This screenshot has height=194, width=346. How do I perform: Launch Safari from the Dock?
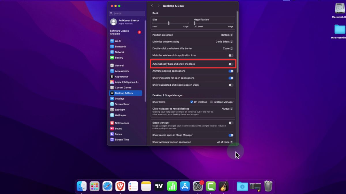coord(108,186)
